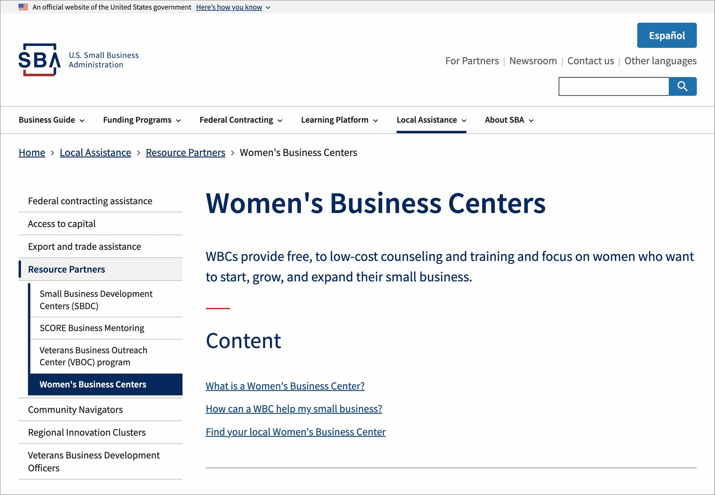Expand the Funding Programs menu

[142, 120]
